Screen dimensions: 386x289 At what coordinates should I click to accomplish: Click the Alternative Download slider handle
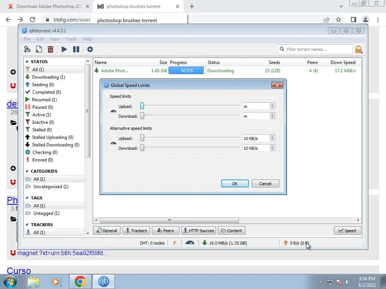tap(142, 148)
